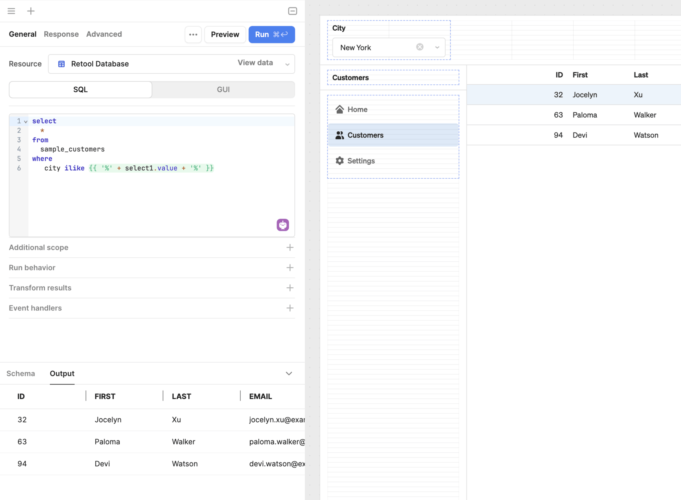The image size is (681, 500).
Task: Click the FIRST column header in output
Action: point(105,396)
